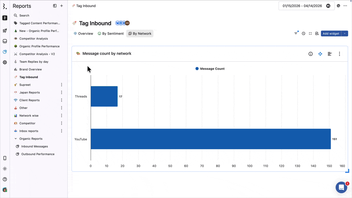The image size is (352, 198).
Task: Switch to the Overview tab
Action: [x=83, y=34]
